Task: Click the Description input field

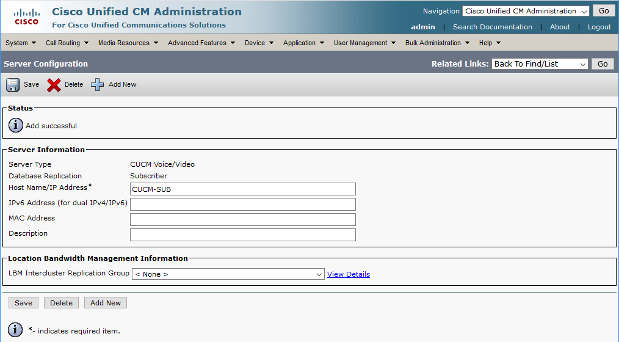Action: (243, 235)
